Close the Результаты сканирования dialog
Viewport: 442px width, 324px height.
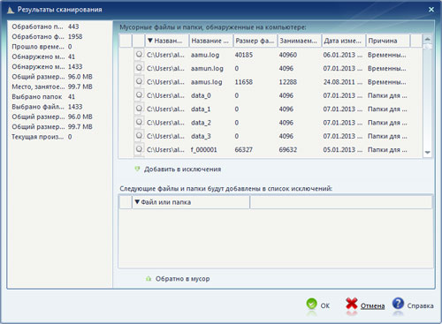coord(431,10)
